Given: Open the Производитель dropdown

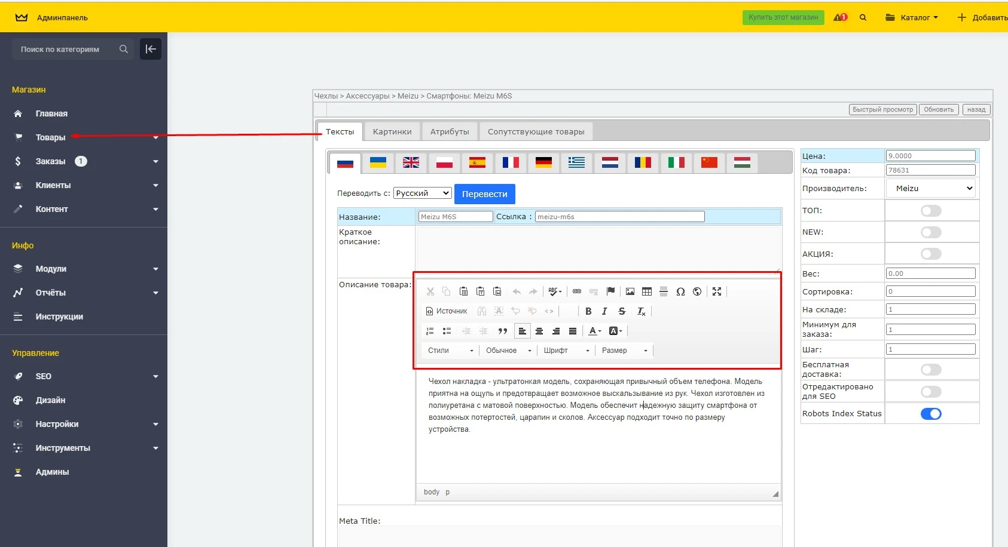Looking at the screenshot, I should click(931, 189).
